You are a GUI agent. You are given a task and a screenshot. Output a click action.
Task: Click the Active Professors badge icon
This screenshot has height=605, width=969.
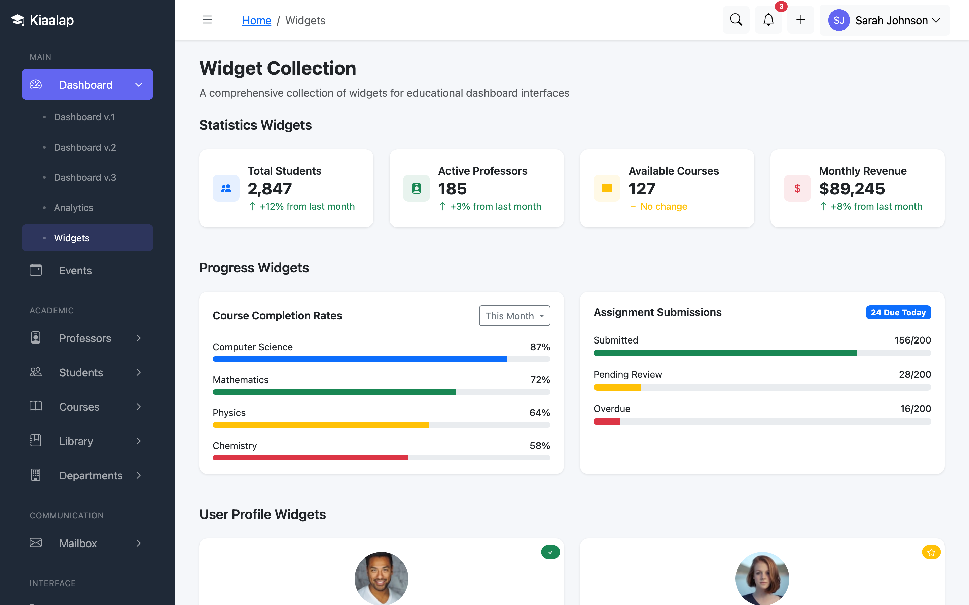click(x=417, y=188)
